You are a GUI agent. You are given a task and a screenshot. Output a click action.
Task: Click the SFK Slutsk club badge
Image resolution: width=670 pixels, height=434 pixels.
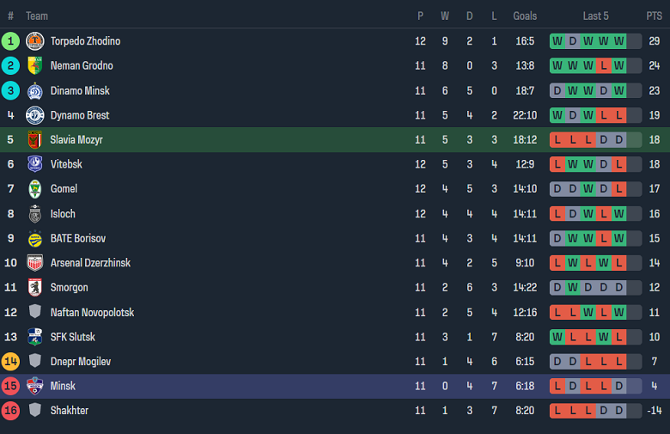click(x=35, y=337)
